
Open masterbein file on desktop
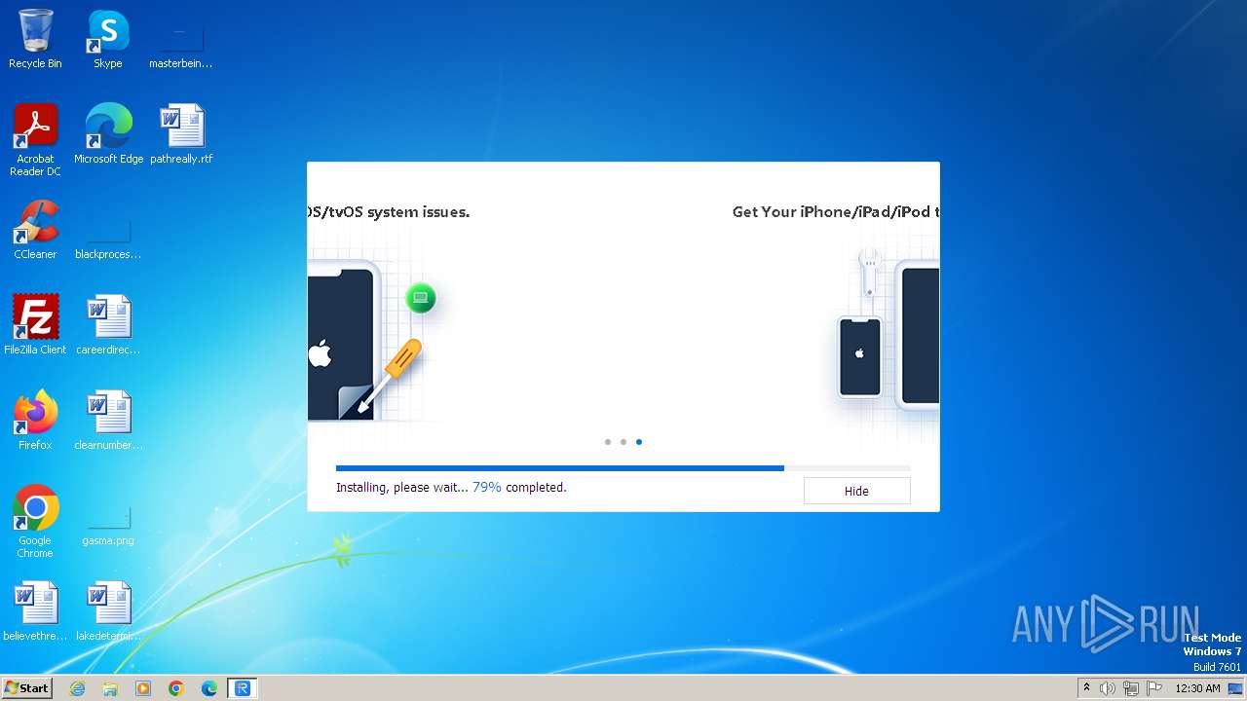click(x=181, y=39)
